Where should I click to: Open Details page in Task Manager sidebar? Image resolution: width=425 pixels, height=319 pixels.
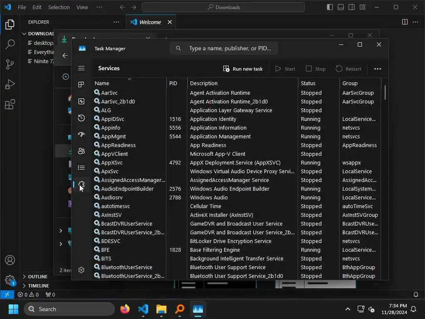[81, 168]
